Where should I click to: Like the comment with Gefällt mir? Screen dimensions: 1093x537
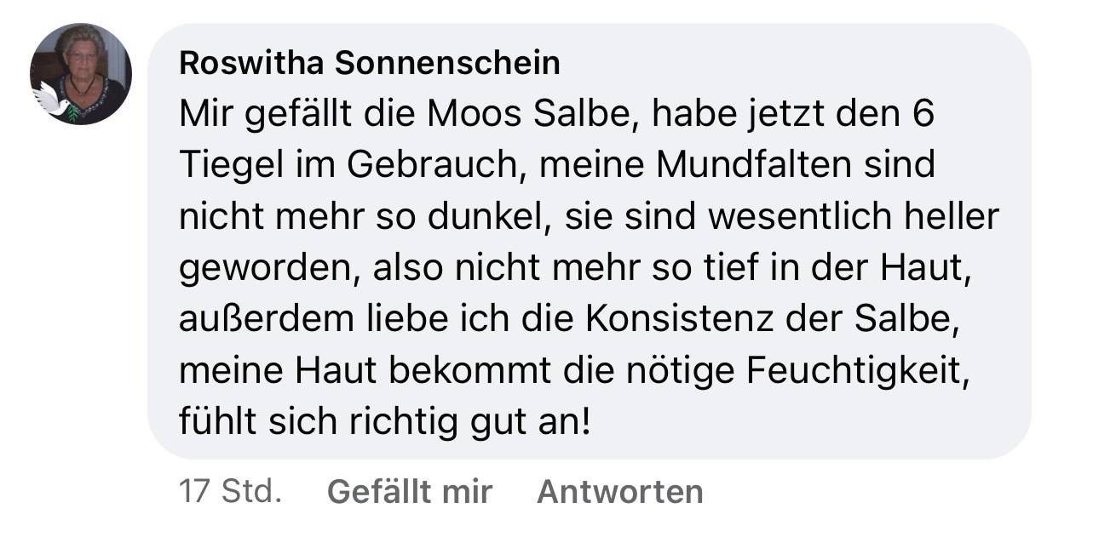coord(410,491)
